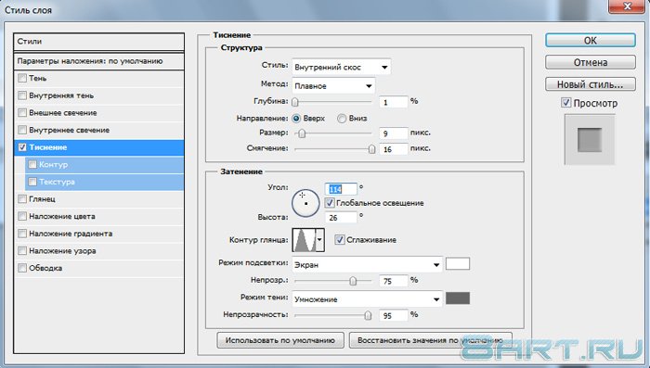Click the Глубина value field
Screen dimensions: 650x368
394,102
